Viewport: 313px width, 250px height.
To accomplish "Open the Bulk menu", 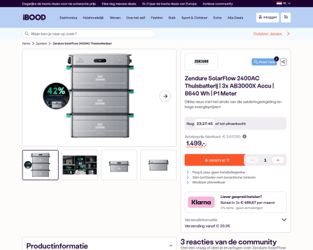I will [172, 18].
